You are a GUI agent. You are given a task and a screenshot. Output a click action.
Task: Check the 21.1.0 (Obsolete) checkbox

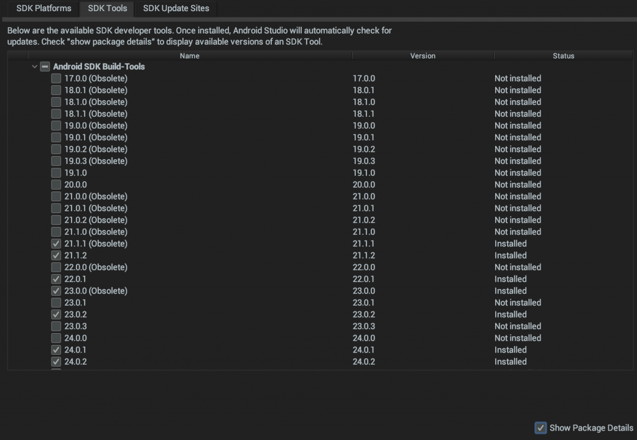[56, 232]
